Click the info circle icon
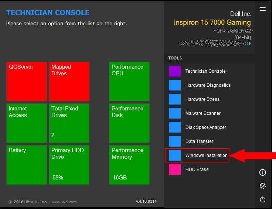The width and height of the screenshot is (276, 209). (x=263, y=172)
